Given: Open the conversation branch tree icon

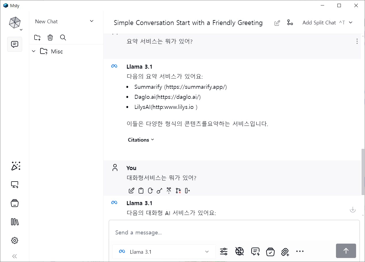Looking at the screenshot, I should [290, 22].
